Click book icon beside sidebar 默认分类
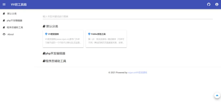 tap(4, 14)
